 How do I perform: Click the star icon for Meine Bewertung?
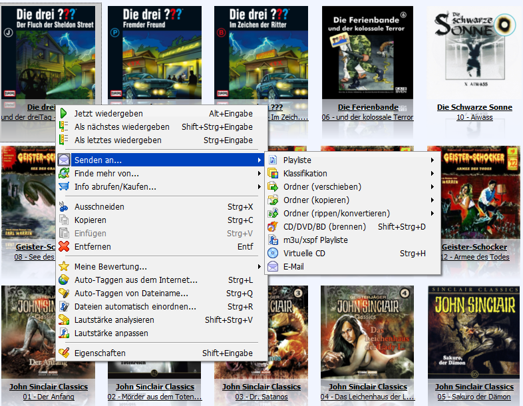[64, 266]
